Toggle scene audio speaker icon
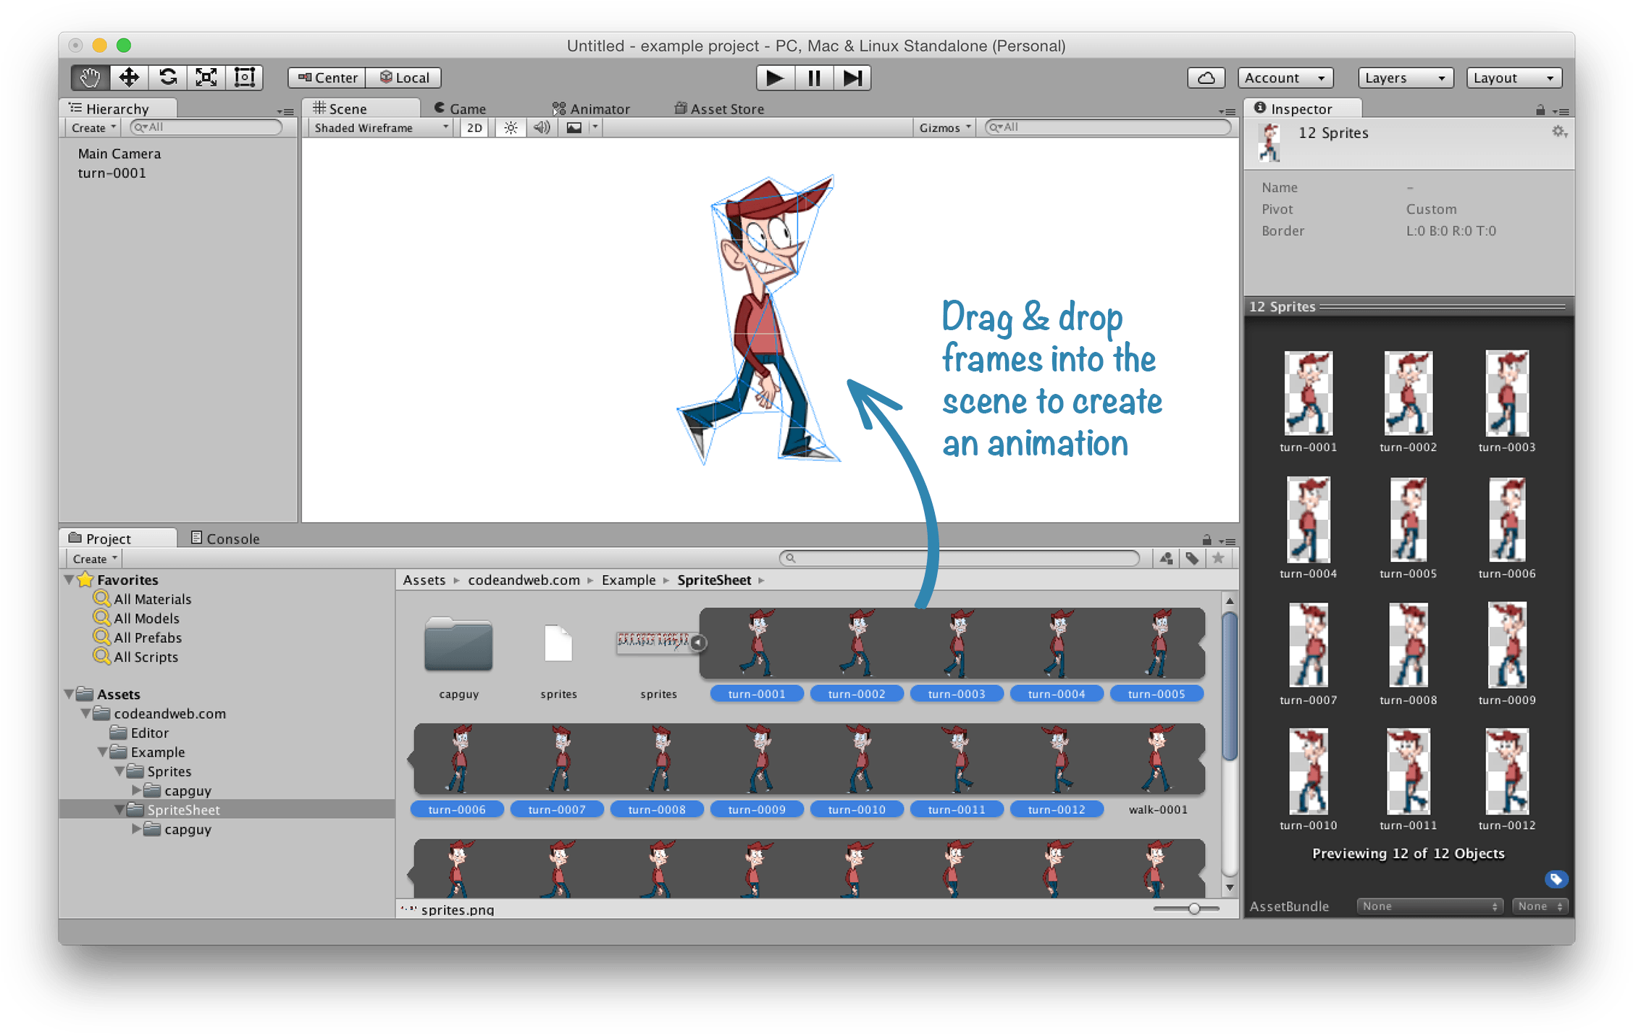This screenshot has width=1633, height=1034. tap(542, 128)
